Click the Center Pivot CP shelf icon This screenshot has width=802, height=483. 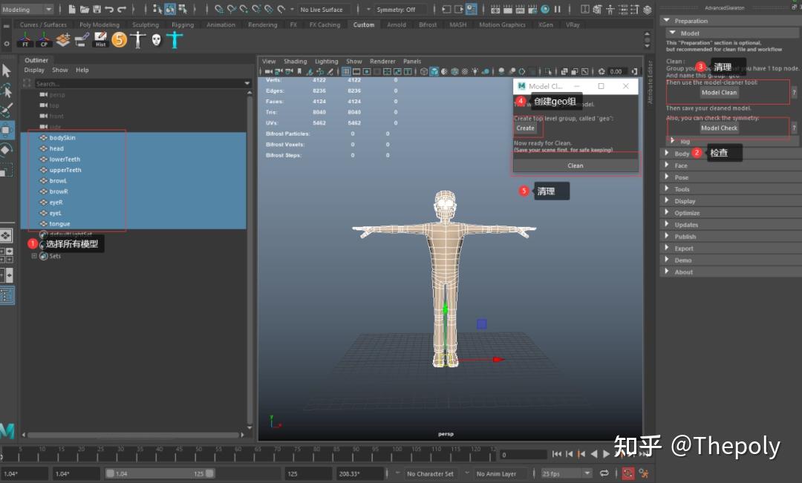[x=44, y=40]
